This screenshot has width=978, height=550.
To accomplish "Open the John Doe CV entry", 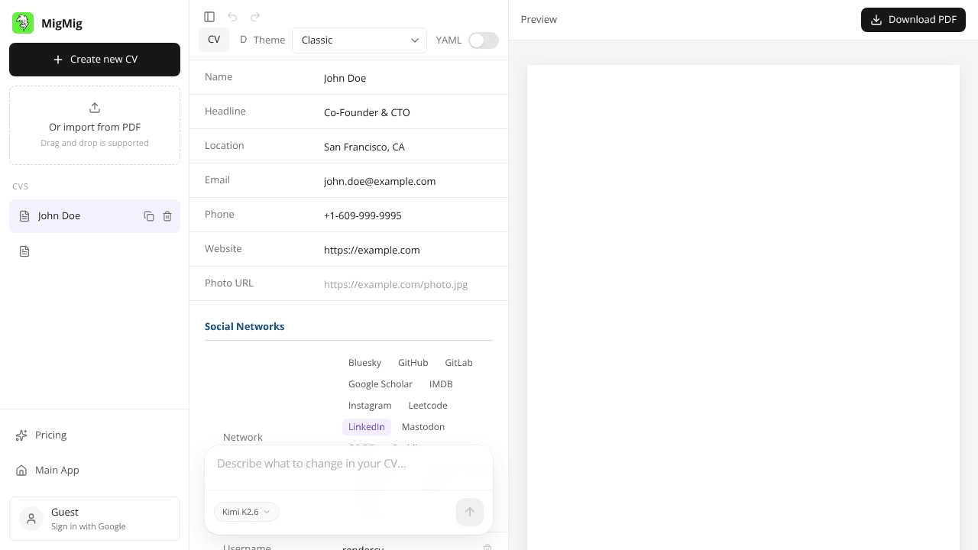I will click(x=95, y=216).
